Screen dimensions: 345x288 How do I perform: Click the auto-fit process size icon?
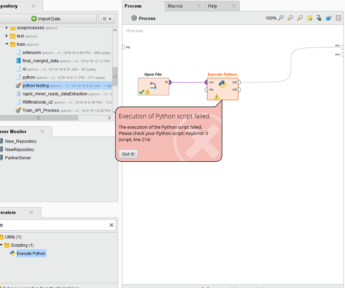click(x=338, y=18)
